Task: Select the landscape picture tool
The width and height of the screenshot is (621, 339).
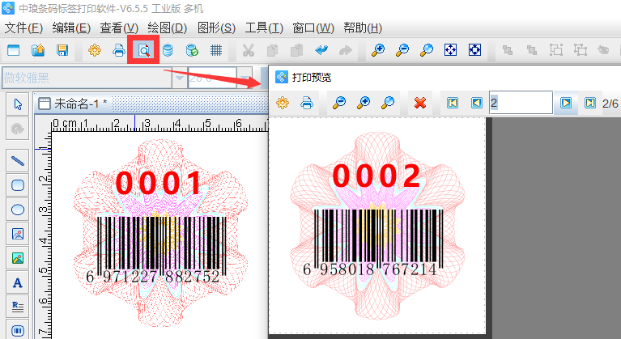Action: pos(18,258)
